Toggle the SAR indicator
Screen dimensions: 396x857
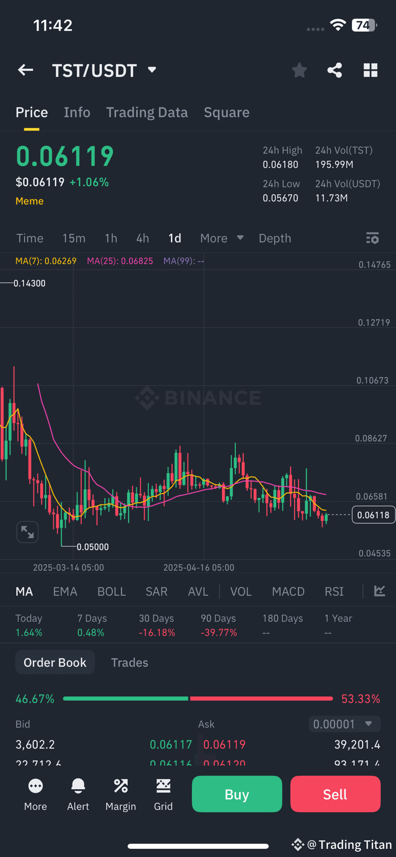click(x=156, y=592)
